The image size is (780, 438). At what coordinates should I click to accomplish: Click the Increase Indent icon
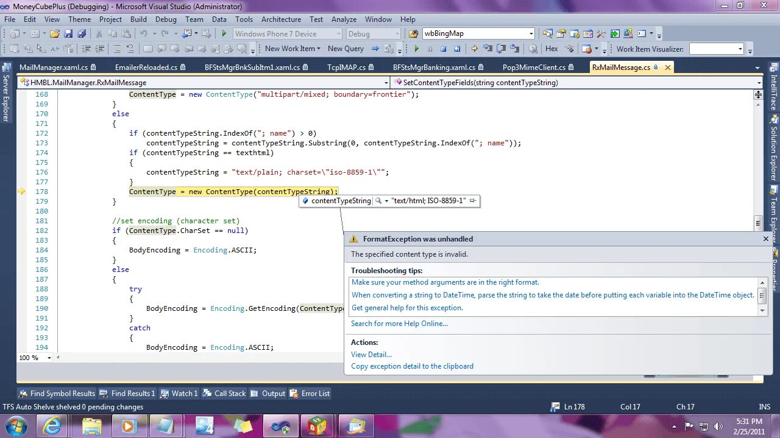100,49
